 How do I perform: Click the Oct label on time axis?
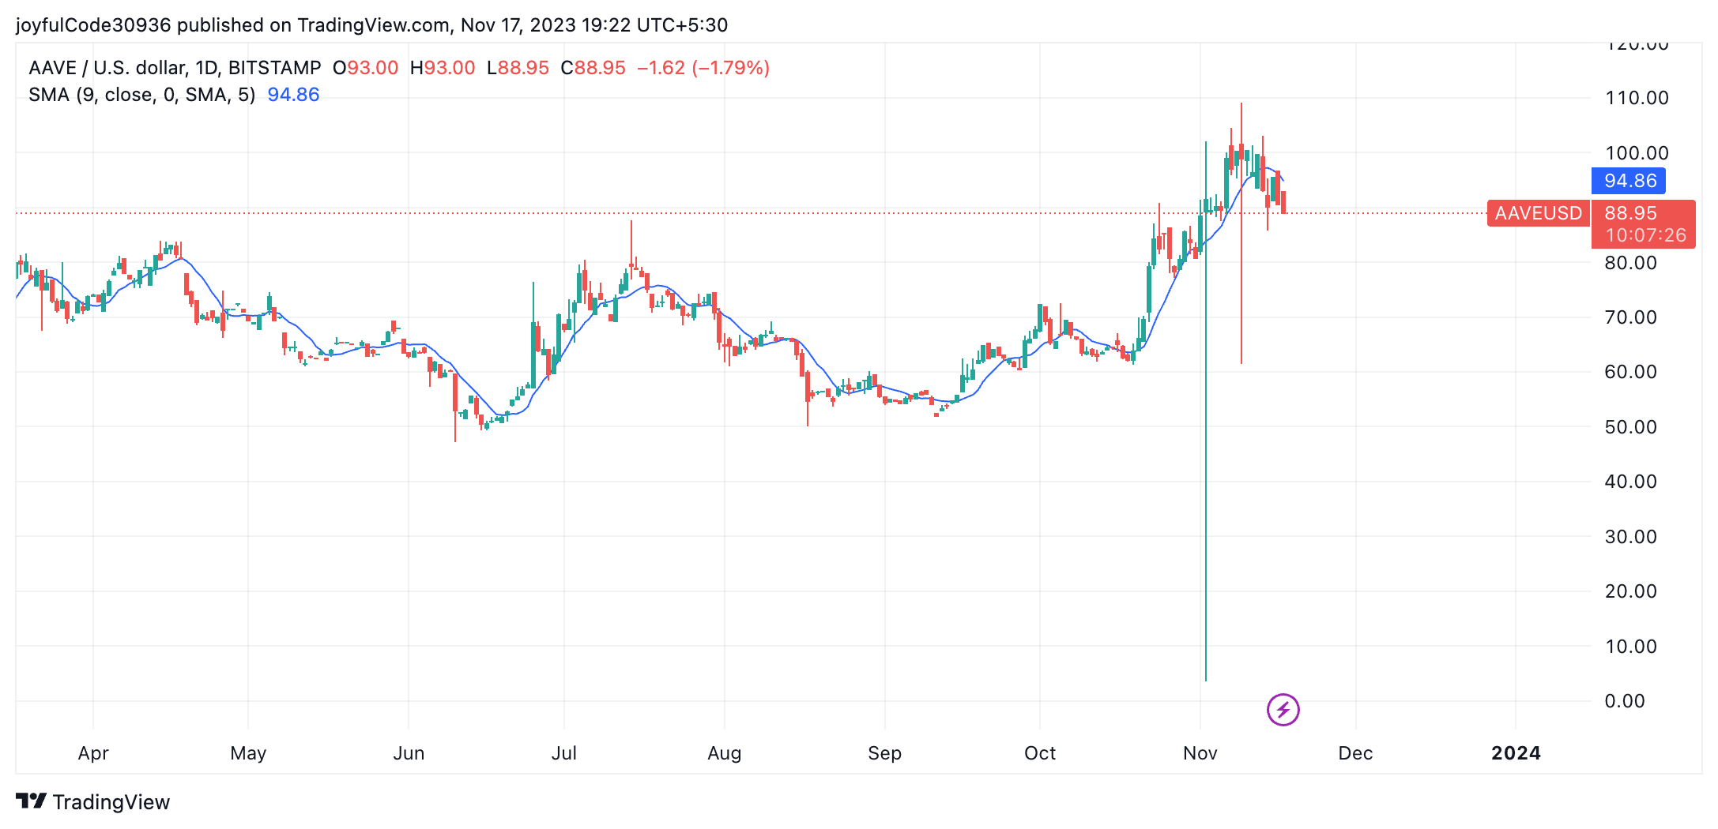[1040, 753]
